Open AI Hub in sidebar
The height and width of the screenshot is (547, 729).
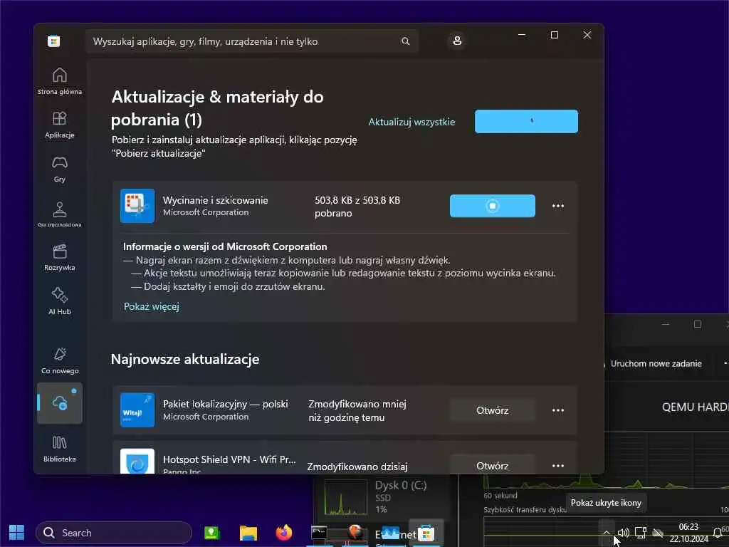pos(60,301)
